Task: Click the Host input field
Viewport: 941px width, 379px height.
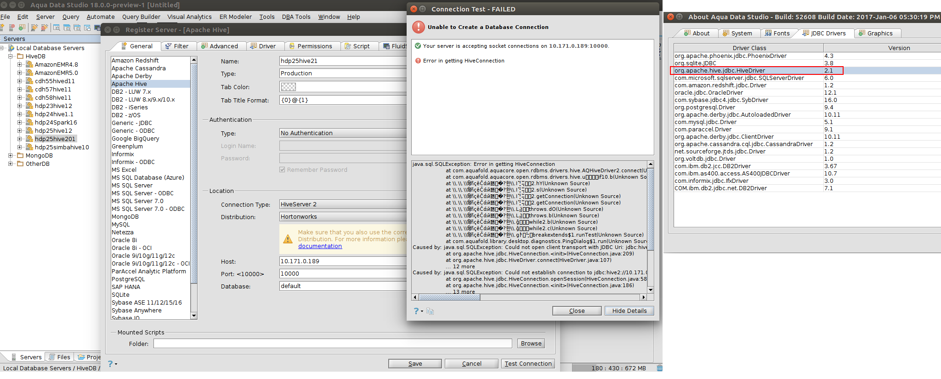Action: tap(343, 261)
